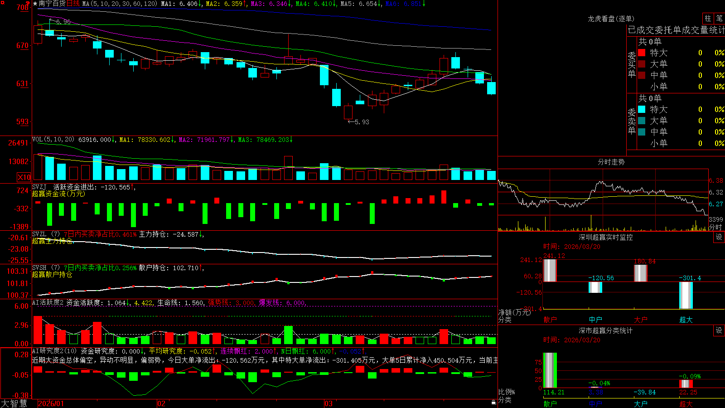The height and width of the screenshot is (408, 725).
Task: Click the 5.93 low price annotation
Action: [362, 122]
